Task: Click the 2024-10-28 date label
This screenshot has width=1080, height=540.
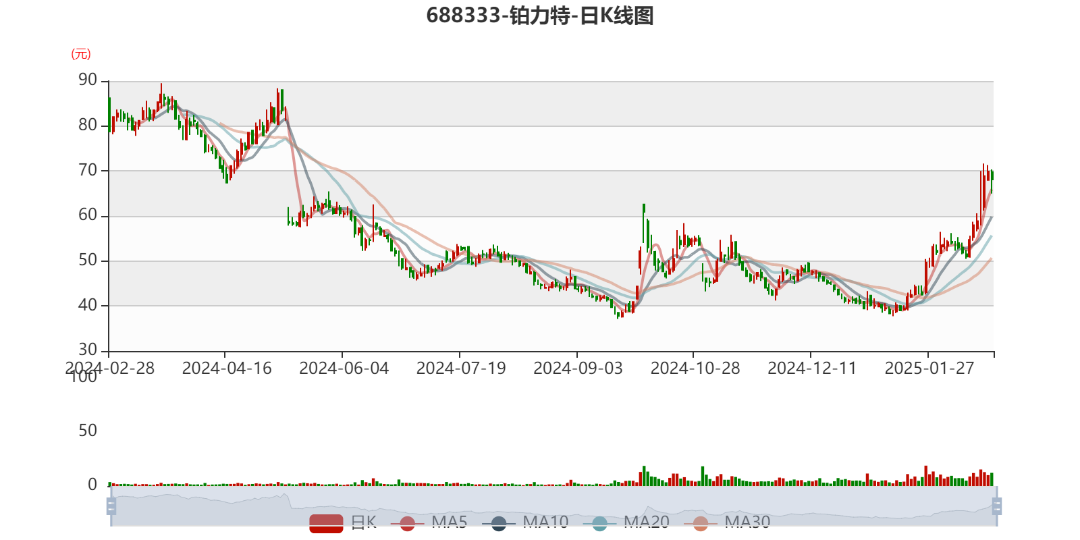Action: [x=695, y=369]
